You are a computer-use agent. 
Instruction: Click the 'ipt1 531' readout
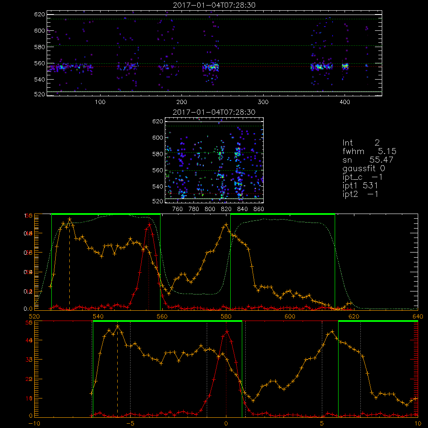[x=360, y=186]
